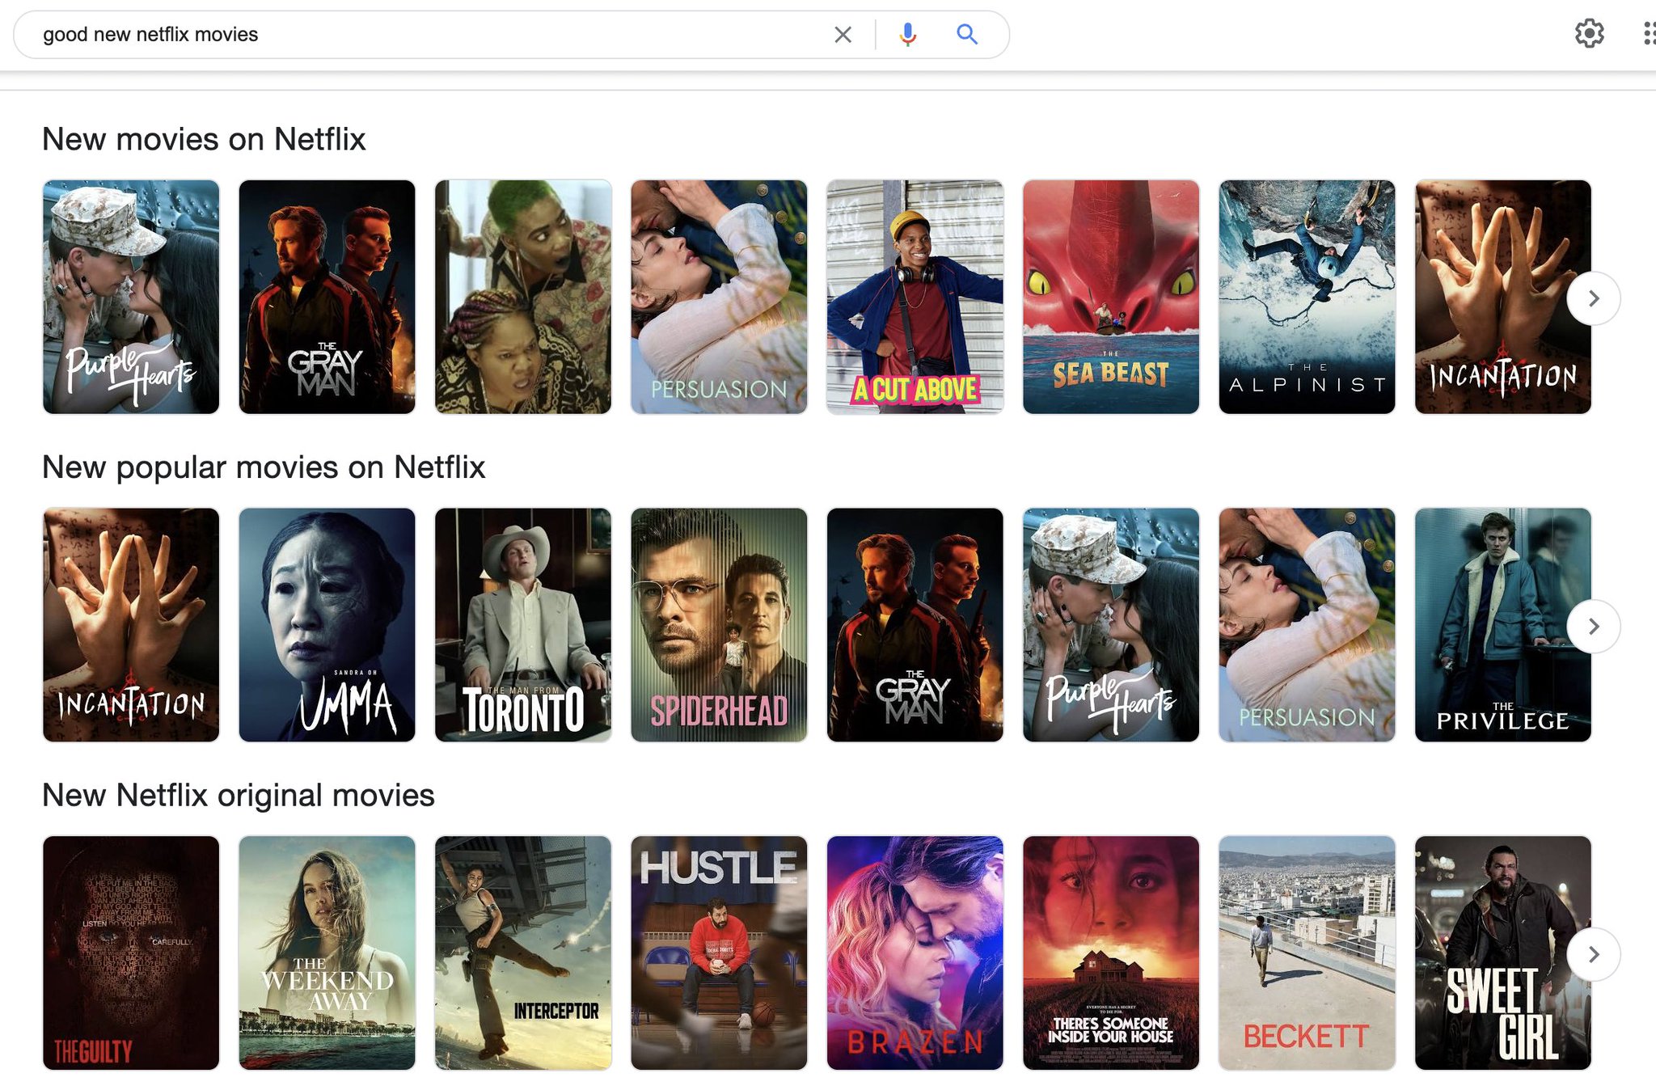Open settings via the gear icon
This screenshot has width=1656, height=1090.
(1589, 33)
